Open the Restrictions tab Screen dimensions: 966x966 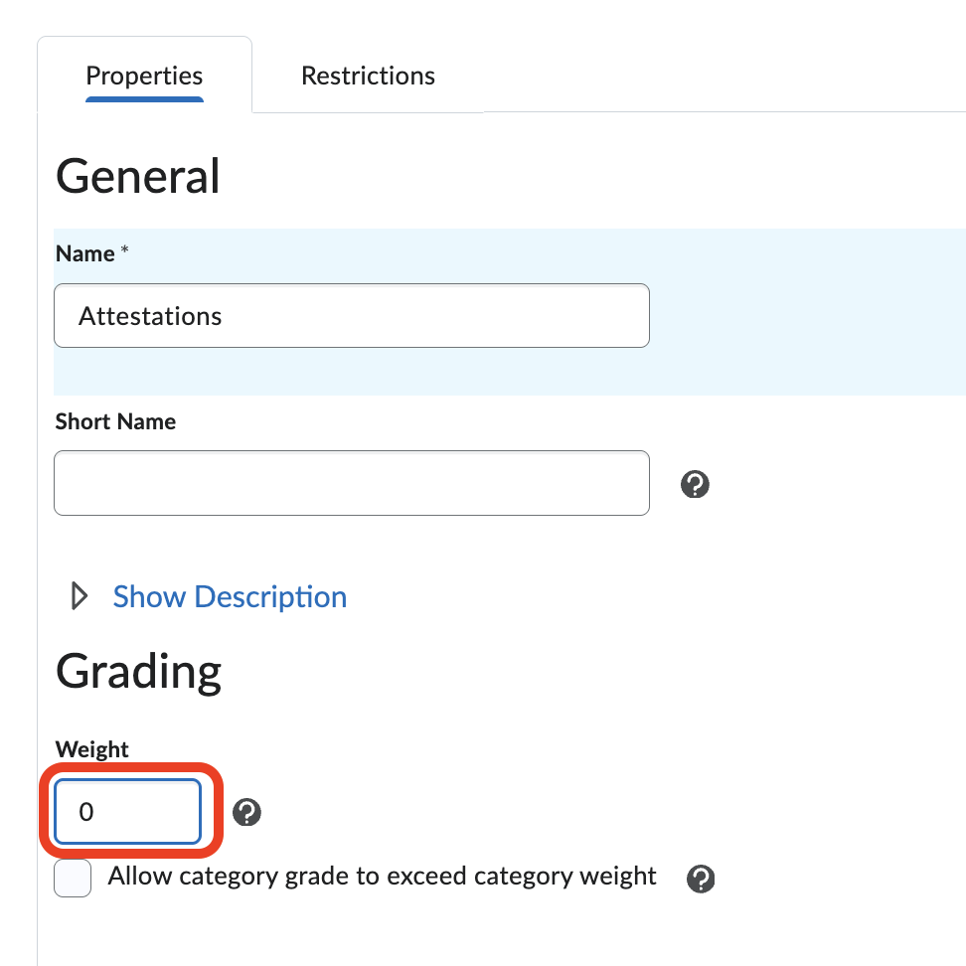coord(368,76)
